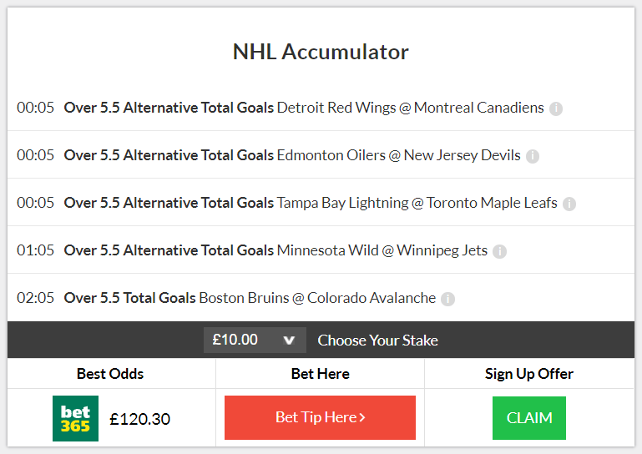Click the Sign Up Offer column header
642x454 pixels.
[x=529, y=374]
